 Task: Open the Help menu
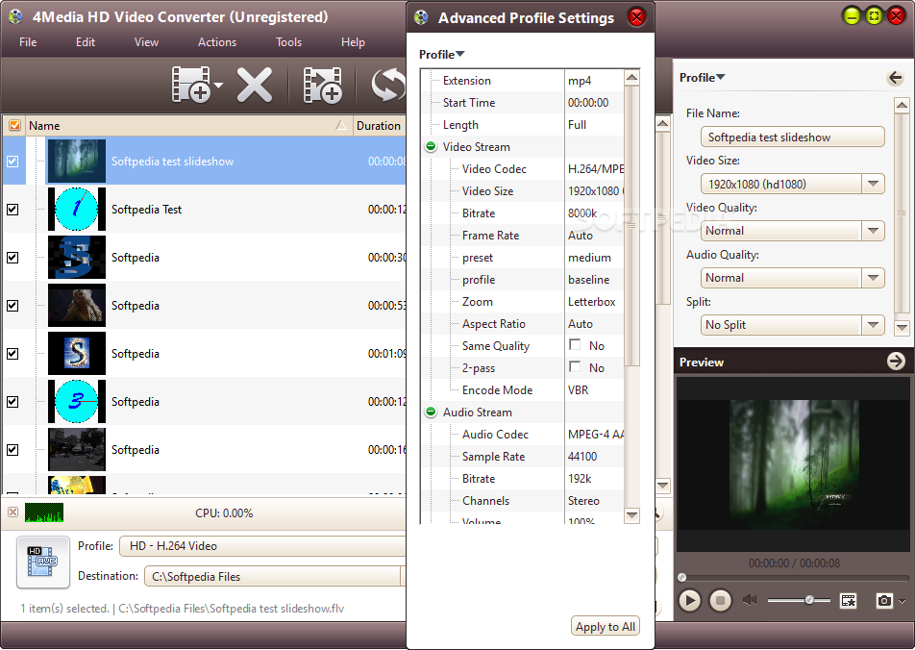[353, 42]
